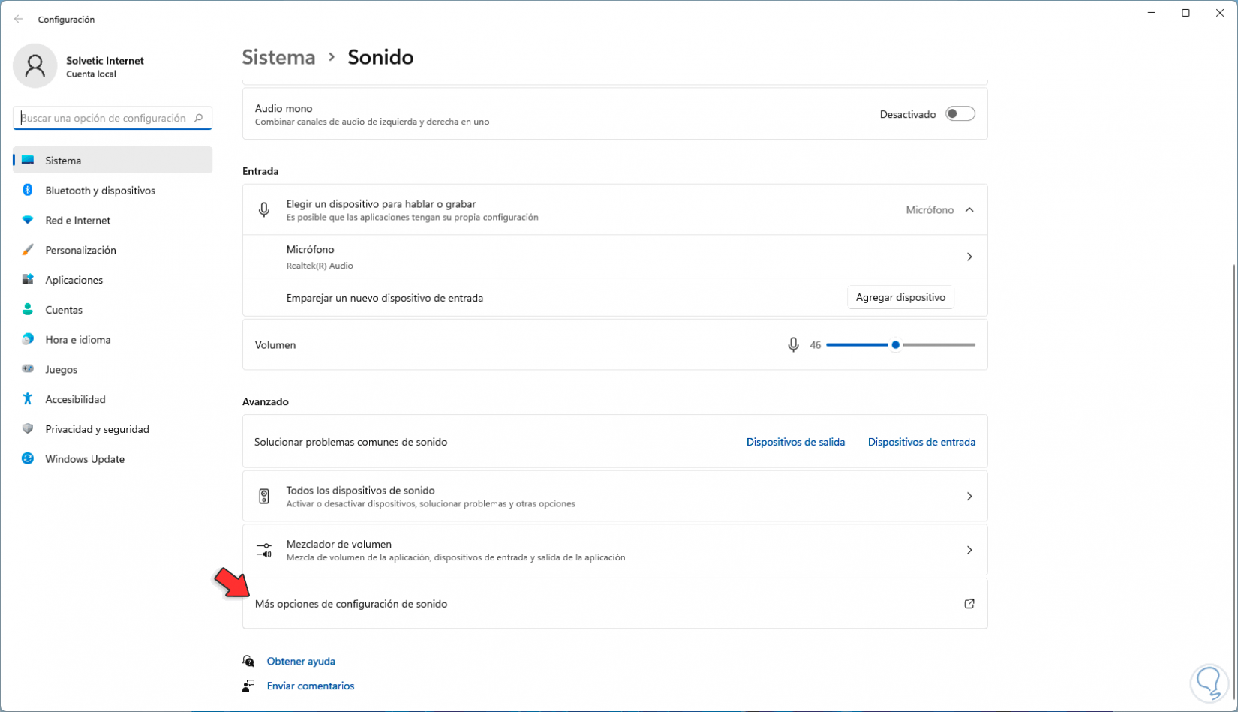
Task: Expand Todos los dispositivos de sonido arrow
Action: click(969, 497)
